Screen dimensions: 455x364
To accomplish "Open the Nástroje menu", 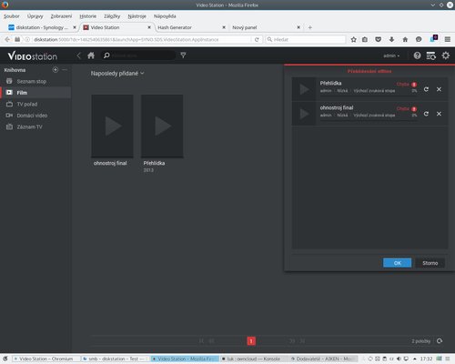I will pyautogui.click(x=136, y=16).
